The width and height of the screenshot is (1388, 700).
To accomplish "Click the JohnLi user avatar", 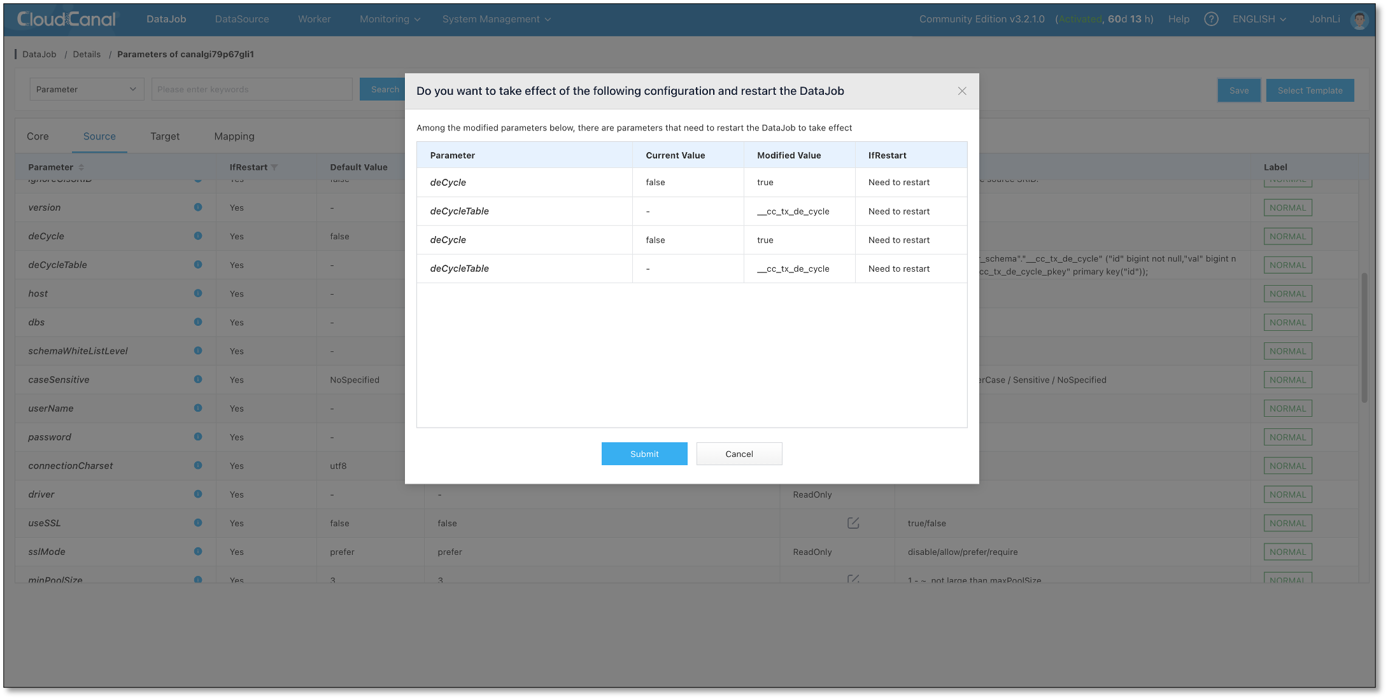I will pyautogui.click(x=1359, y=20).
